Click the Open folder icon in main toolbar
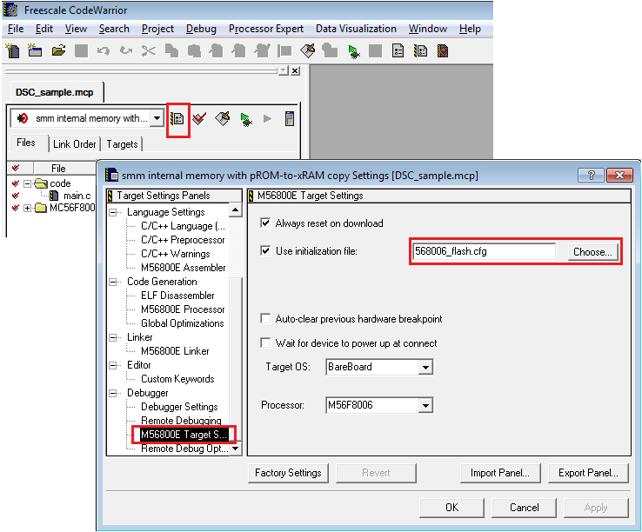642x532 pixels. pyautogui.click(x=58, y=51)
